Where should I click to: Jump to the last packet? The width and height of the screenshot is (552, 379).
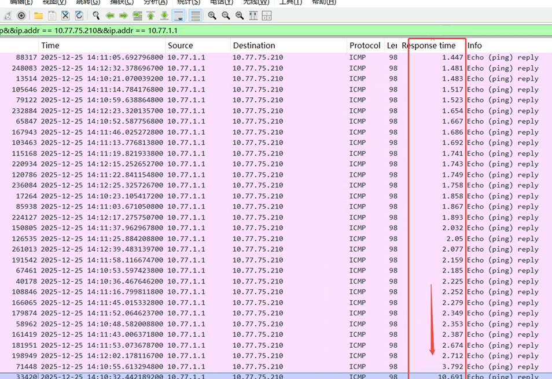pyautogui.click(x=164, y=16)
